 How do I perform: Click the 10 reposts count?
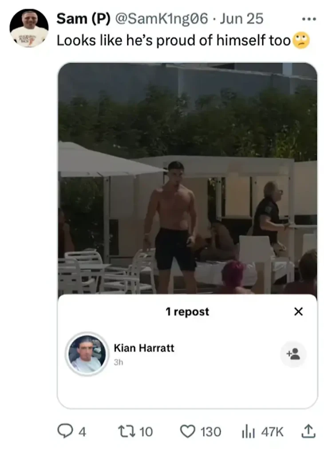click(146, 432)
